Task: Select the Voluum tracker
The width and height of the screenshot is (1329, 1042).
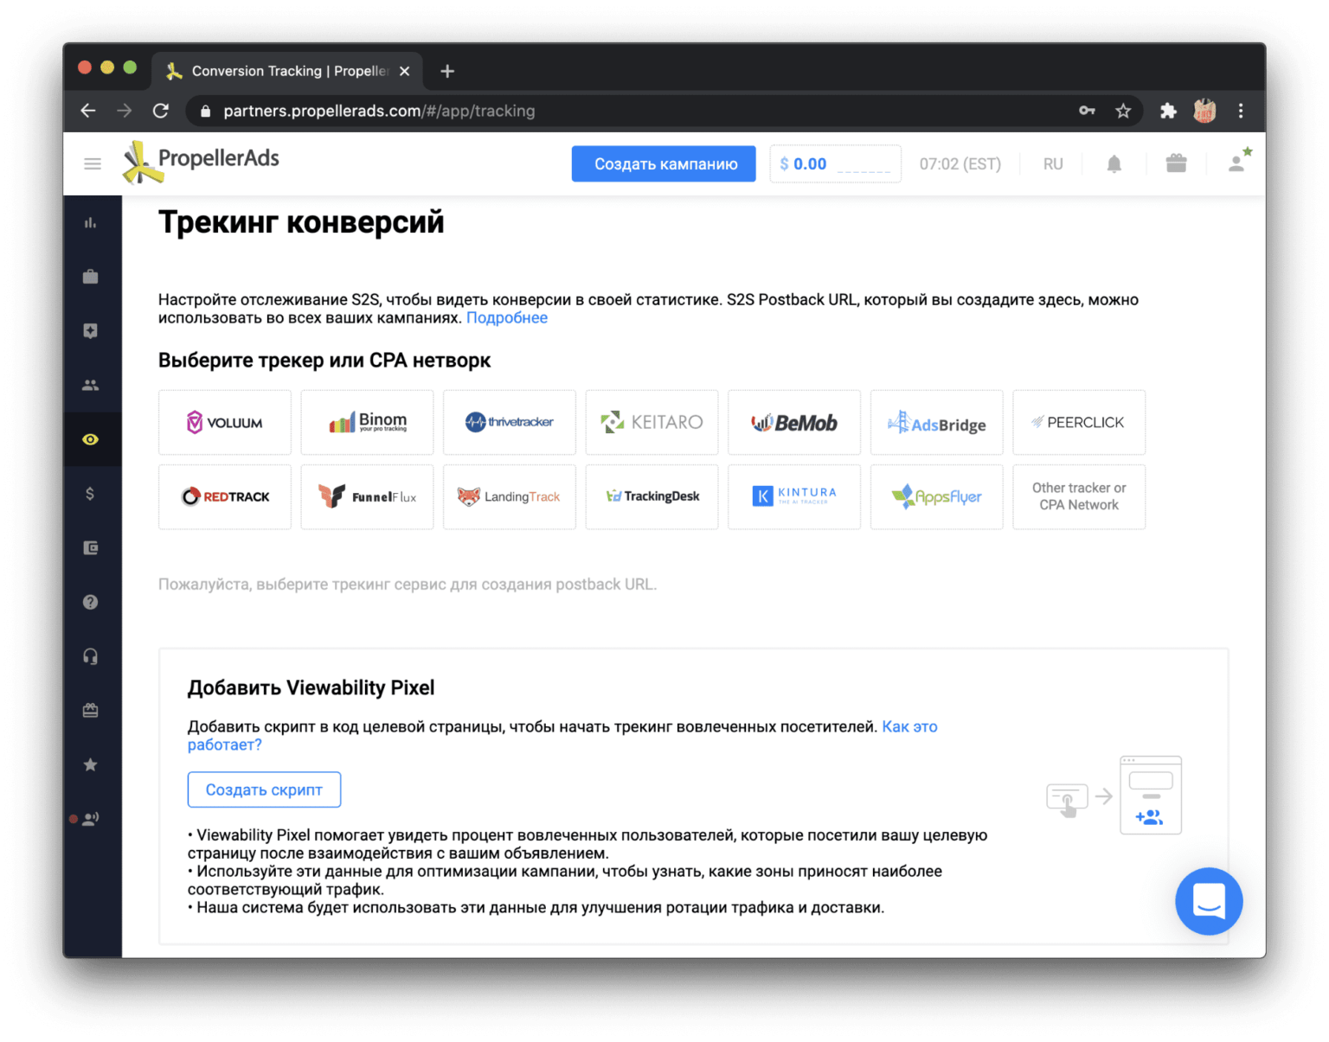Action: coord(225,422)
